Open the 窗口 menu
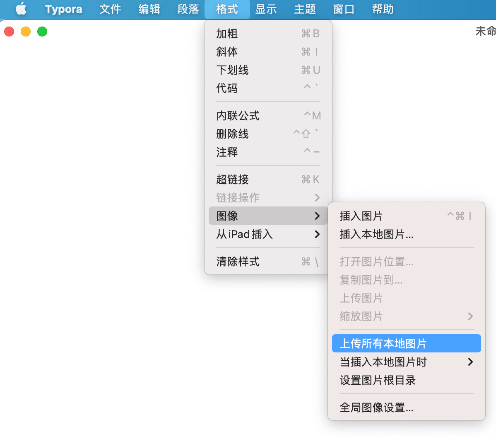Image resolution: width=496 pixels, height=437 pixels. [344, 9]
